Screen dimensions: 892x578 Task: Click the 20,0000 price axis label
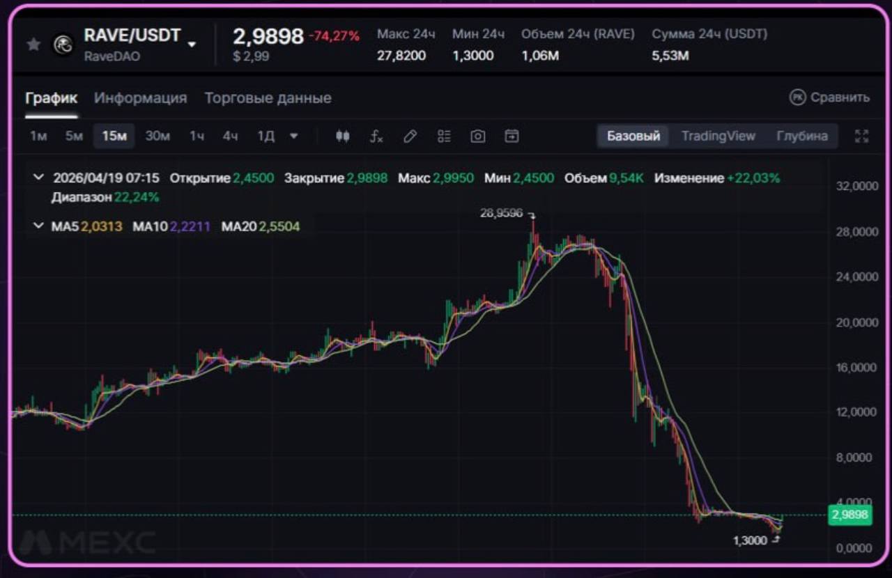coord(856,322)
